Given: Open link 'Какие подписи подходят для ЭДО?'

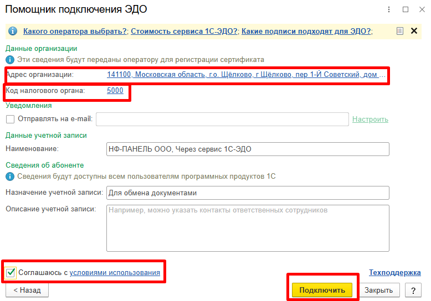Looking at the screenshot, I should coord(306,32).
